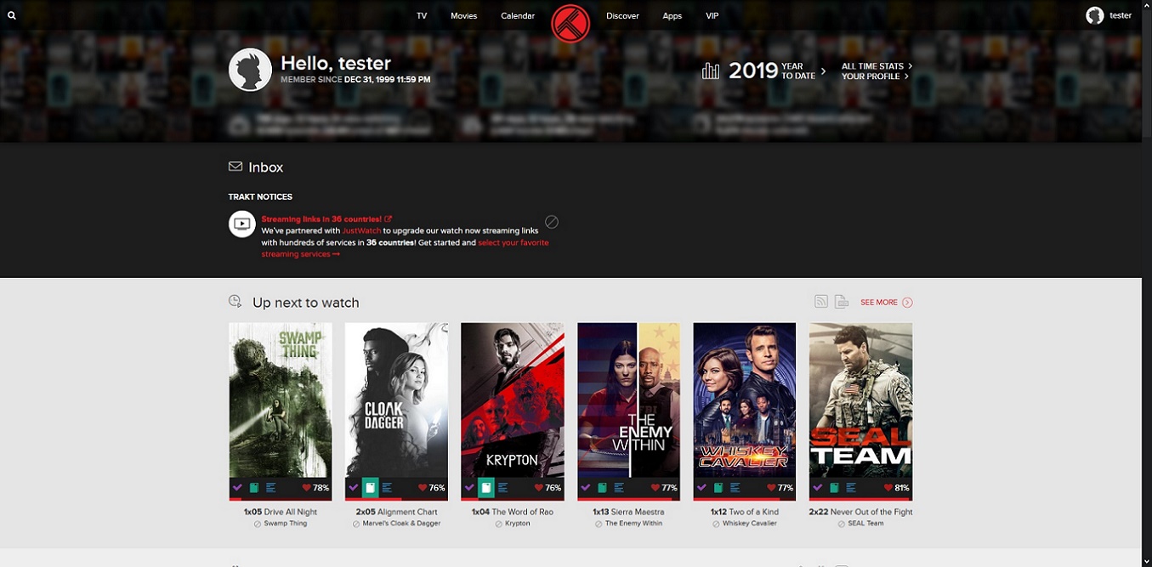Image resolution: width=1152 pixels, height=567 pixels.
Task: Add The Enemy Within episode to a list
Action: [x=618, y=488]
